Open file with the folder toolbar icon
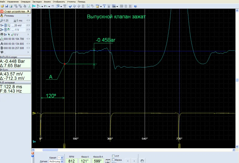Viewport: 239px width, 163px height. (x=2, y=6)
